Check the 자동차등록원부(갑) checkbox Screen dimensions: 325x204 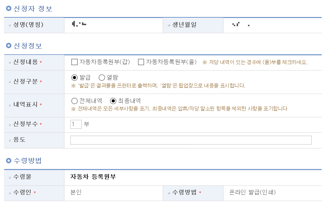(75, 62)
